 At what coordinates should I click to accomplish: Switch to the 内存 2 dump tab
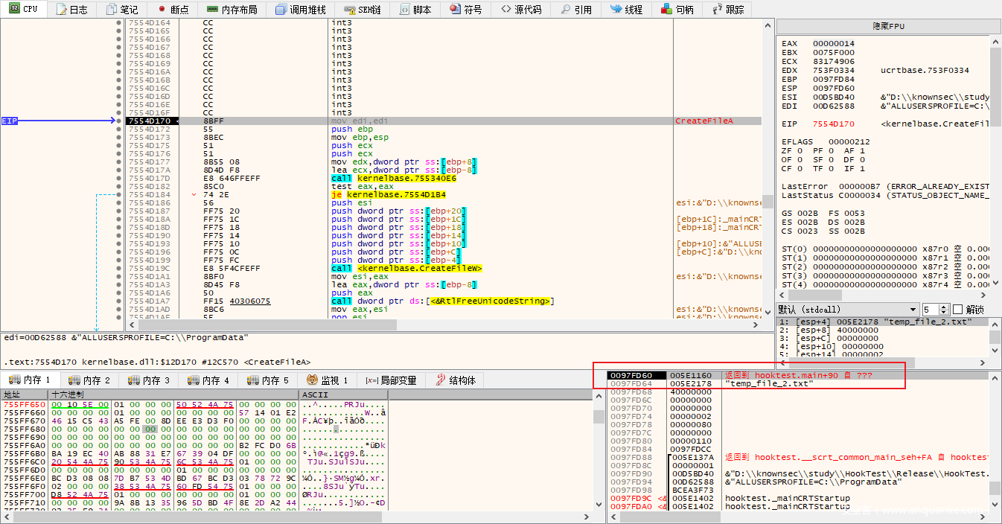tap(89, 380)
